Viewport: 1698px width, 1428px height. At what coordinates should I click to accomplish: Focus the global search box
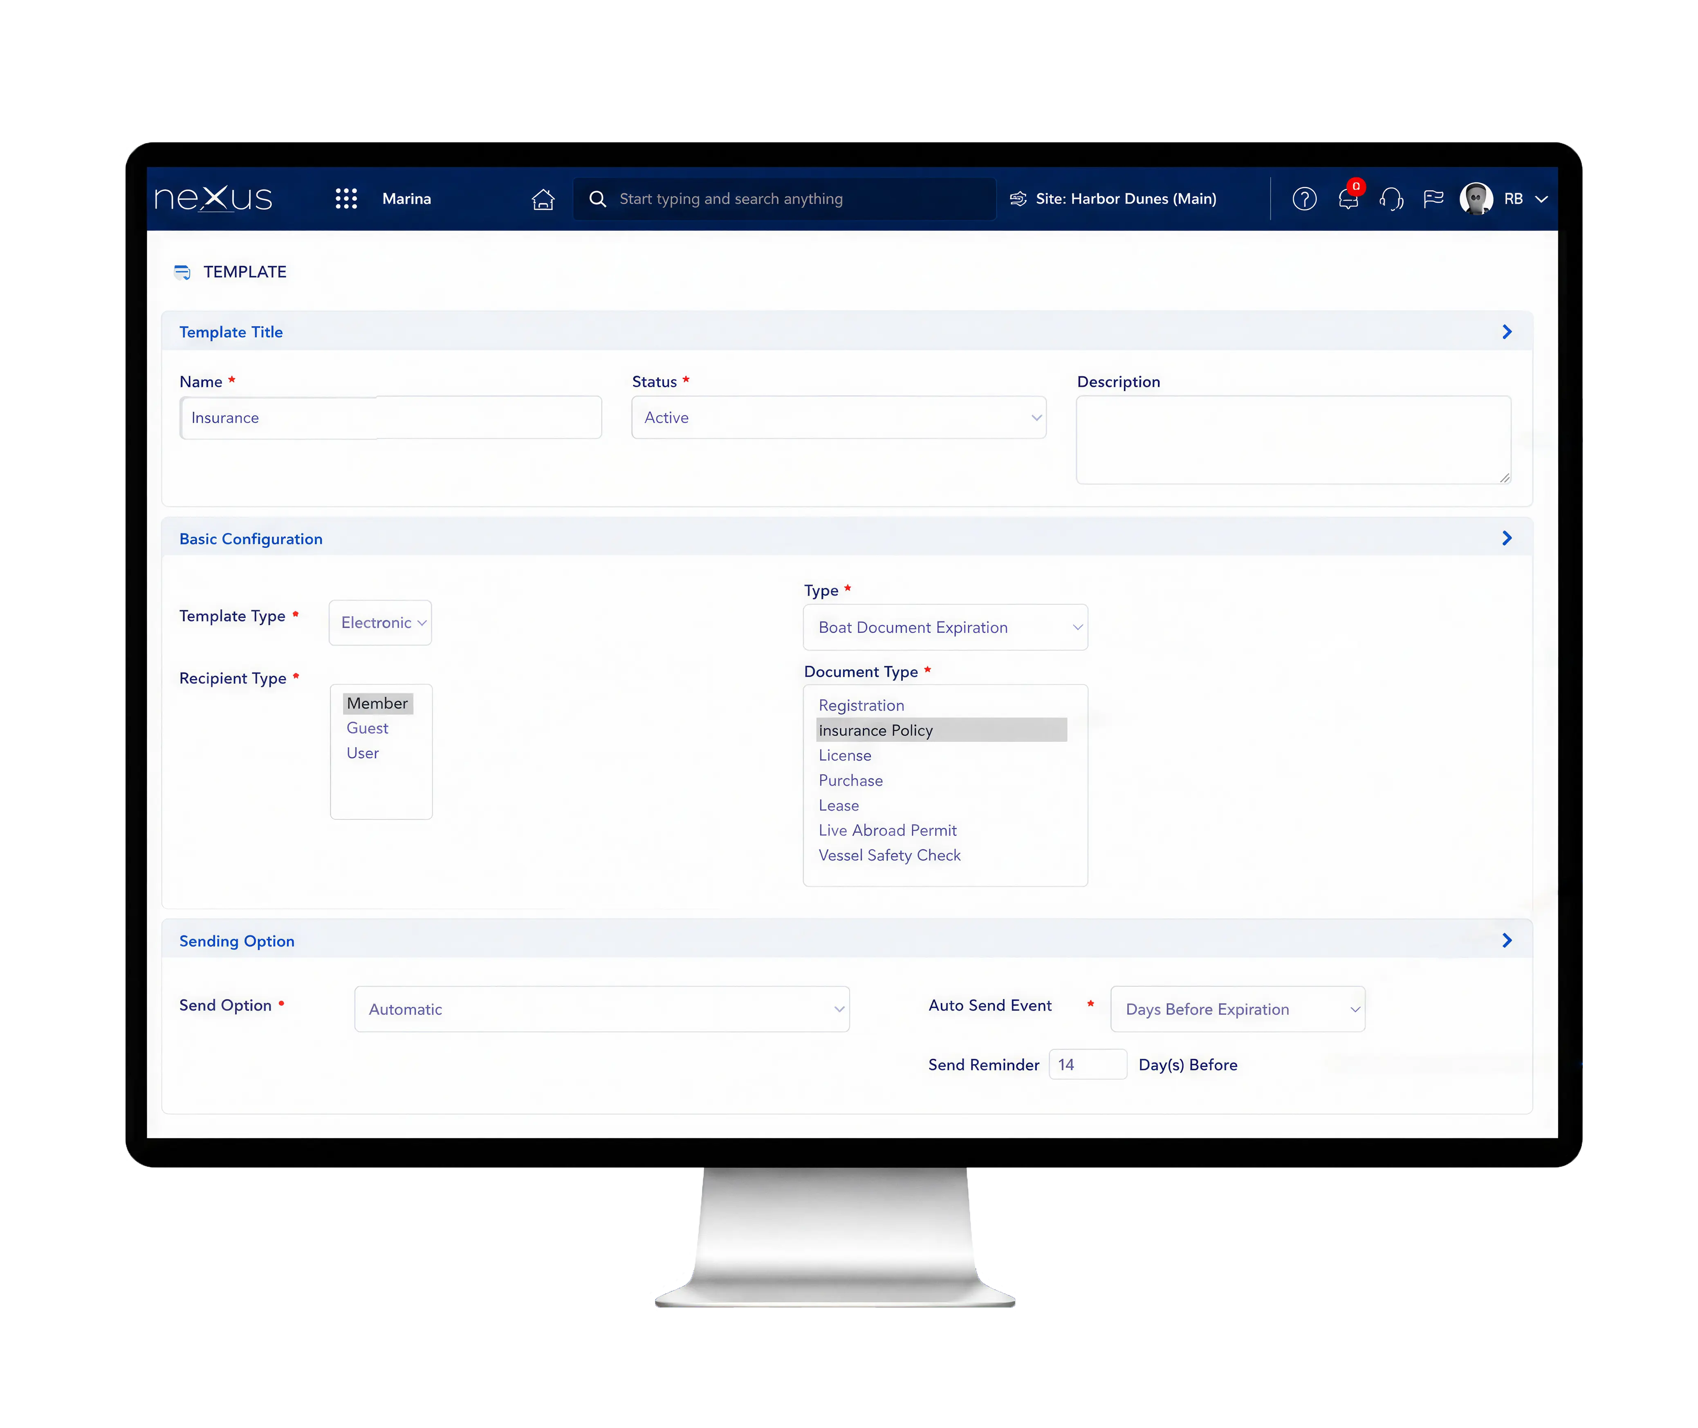pyautogui.click(x=784, y=198)
